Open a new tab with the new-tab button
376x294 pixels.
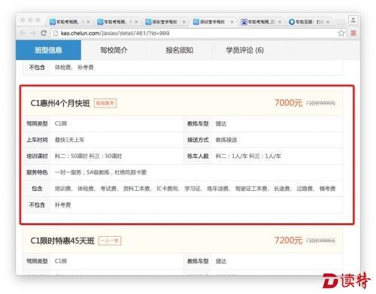(x=340, y=22)
